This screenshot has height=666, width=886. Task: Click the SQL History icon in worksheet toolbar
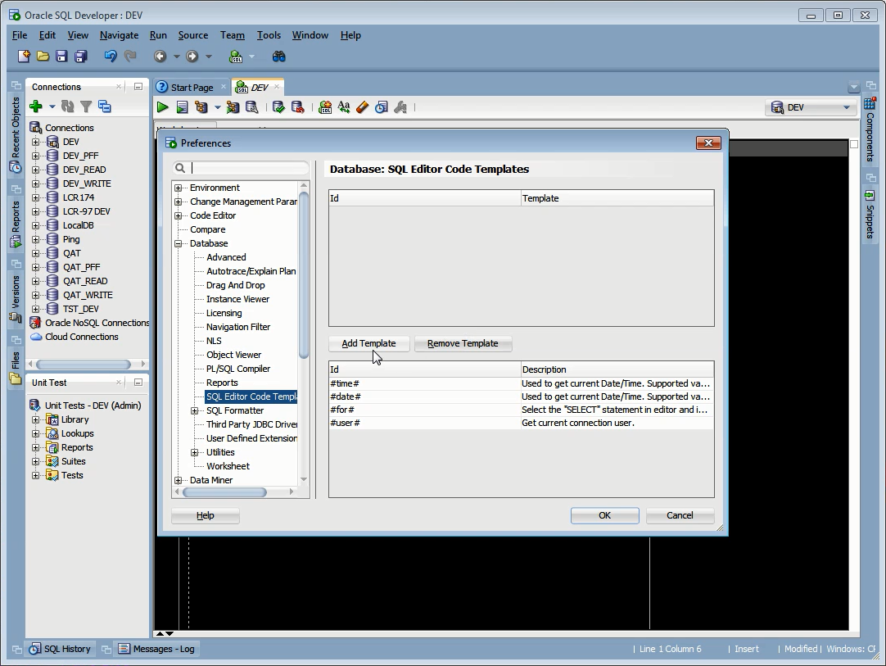click(x=382, y=106)
